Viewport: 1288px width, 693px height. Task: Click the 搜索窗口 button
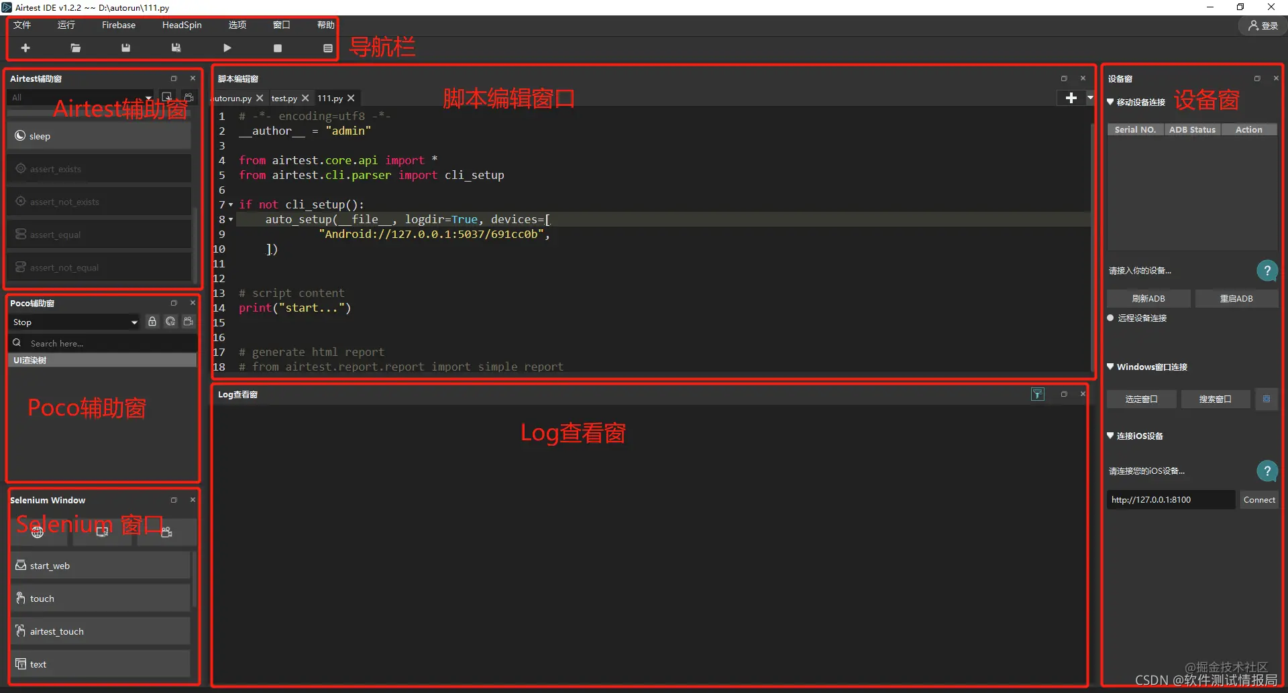pos(1215,399)
